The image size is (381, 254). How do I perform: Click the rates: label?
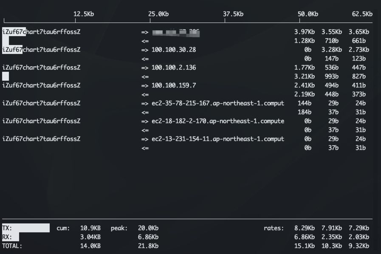(x=274, y=228)
